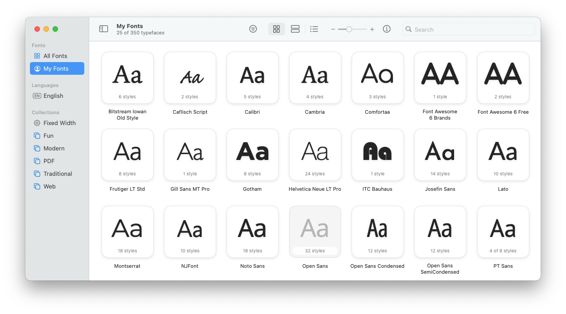Switch to list view
Viewport: 566px width, 314px height.
(x=314, y=29)
